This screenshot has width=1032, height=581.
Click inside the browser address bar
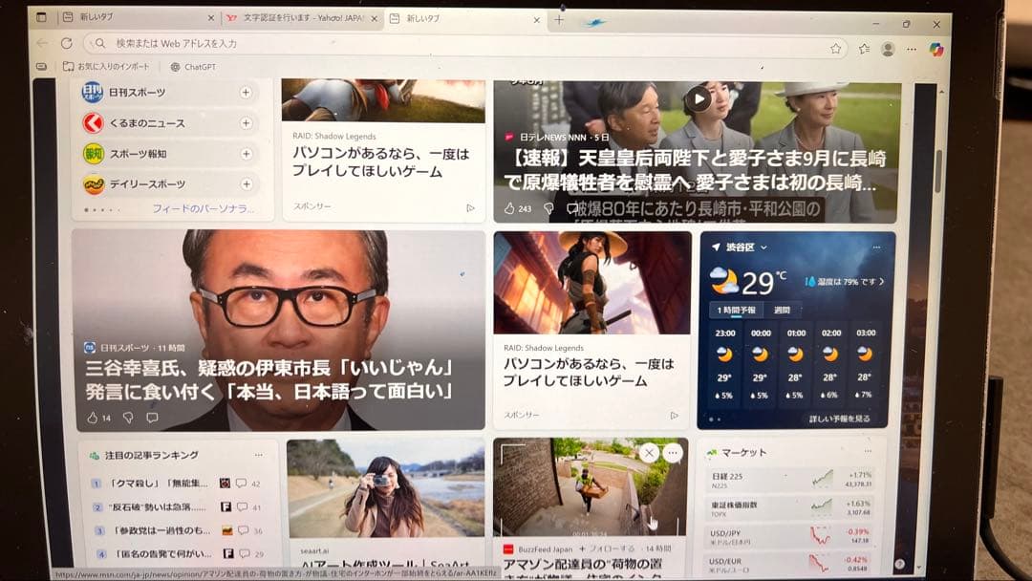[382, 44]
